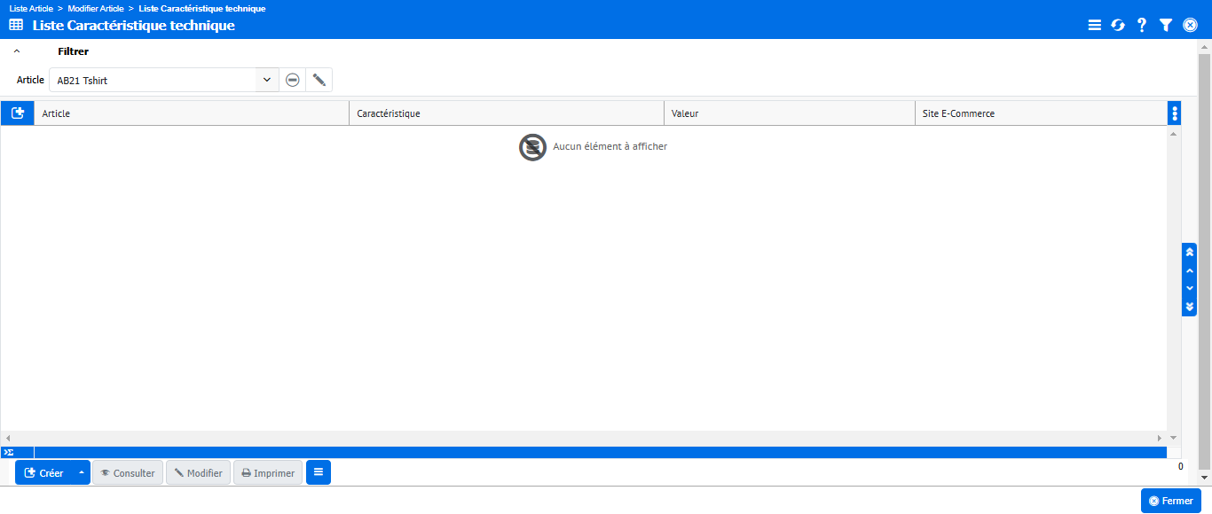Sort by Caractéristique column header

click(506, 113)
